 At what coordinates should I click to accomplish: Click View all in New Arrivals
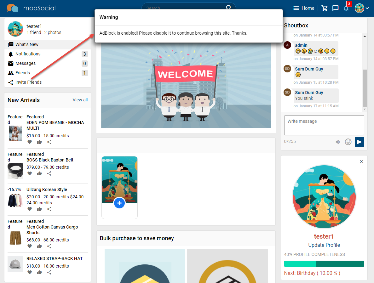[80, 100]
